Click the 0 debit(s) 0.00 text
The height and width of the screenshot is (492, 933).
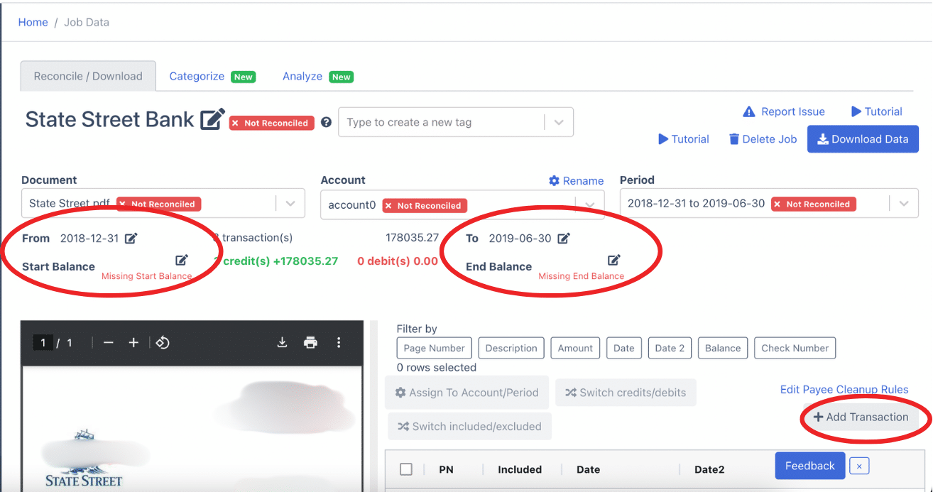tap(398, 261)
